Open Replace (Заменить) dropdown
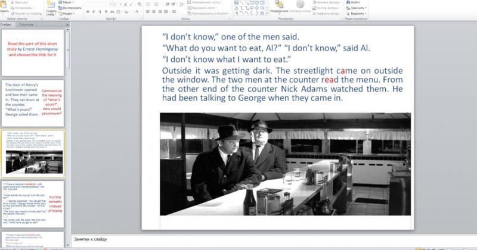Viewport: 477px width, 250px height. pos(357,8)
